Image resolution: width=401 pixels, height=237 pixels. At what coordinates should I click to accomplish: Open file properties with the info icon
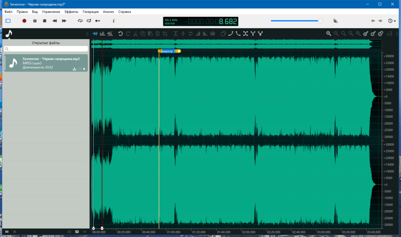point(113,21)
